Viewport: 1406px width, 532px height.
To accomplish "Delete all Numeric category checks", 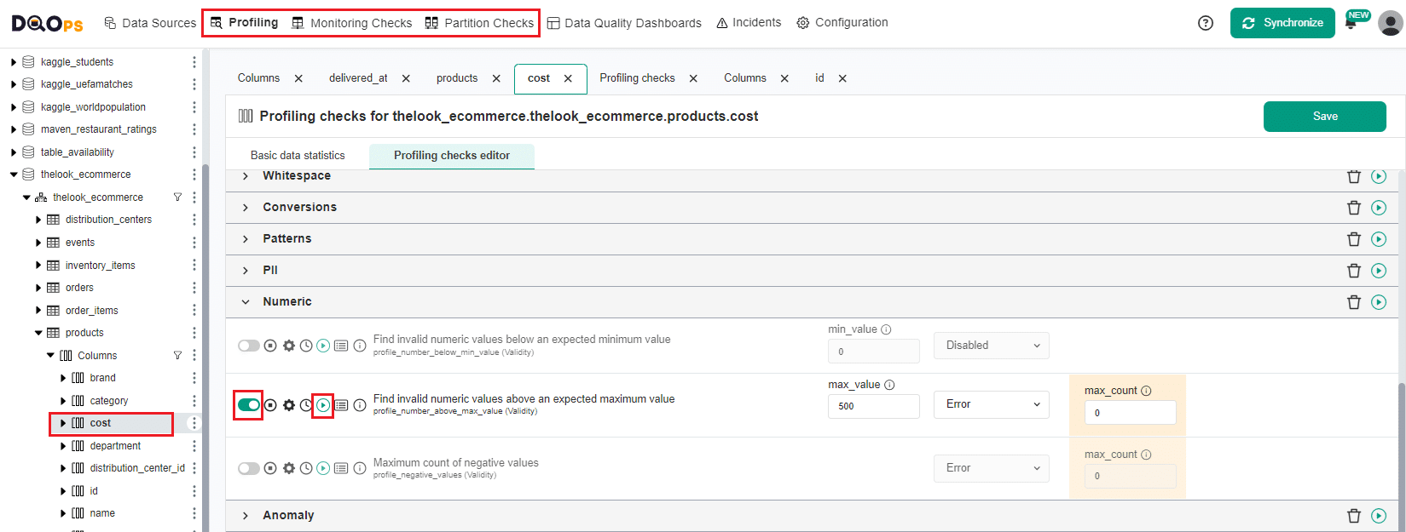I will [1354, 302].
